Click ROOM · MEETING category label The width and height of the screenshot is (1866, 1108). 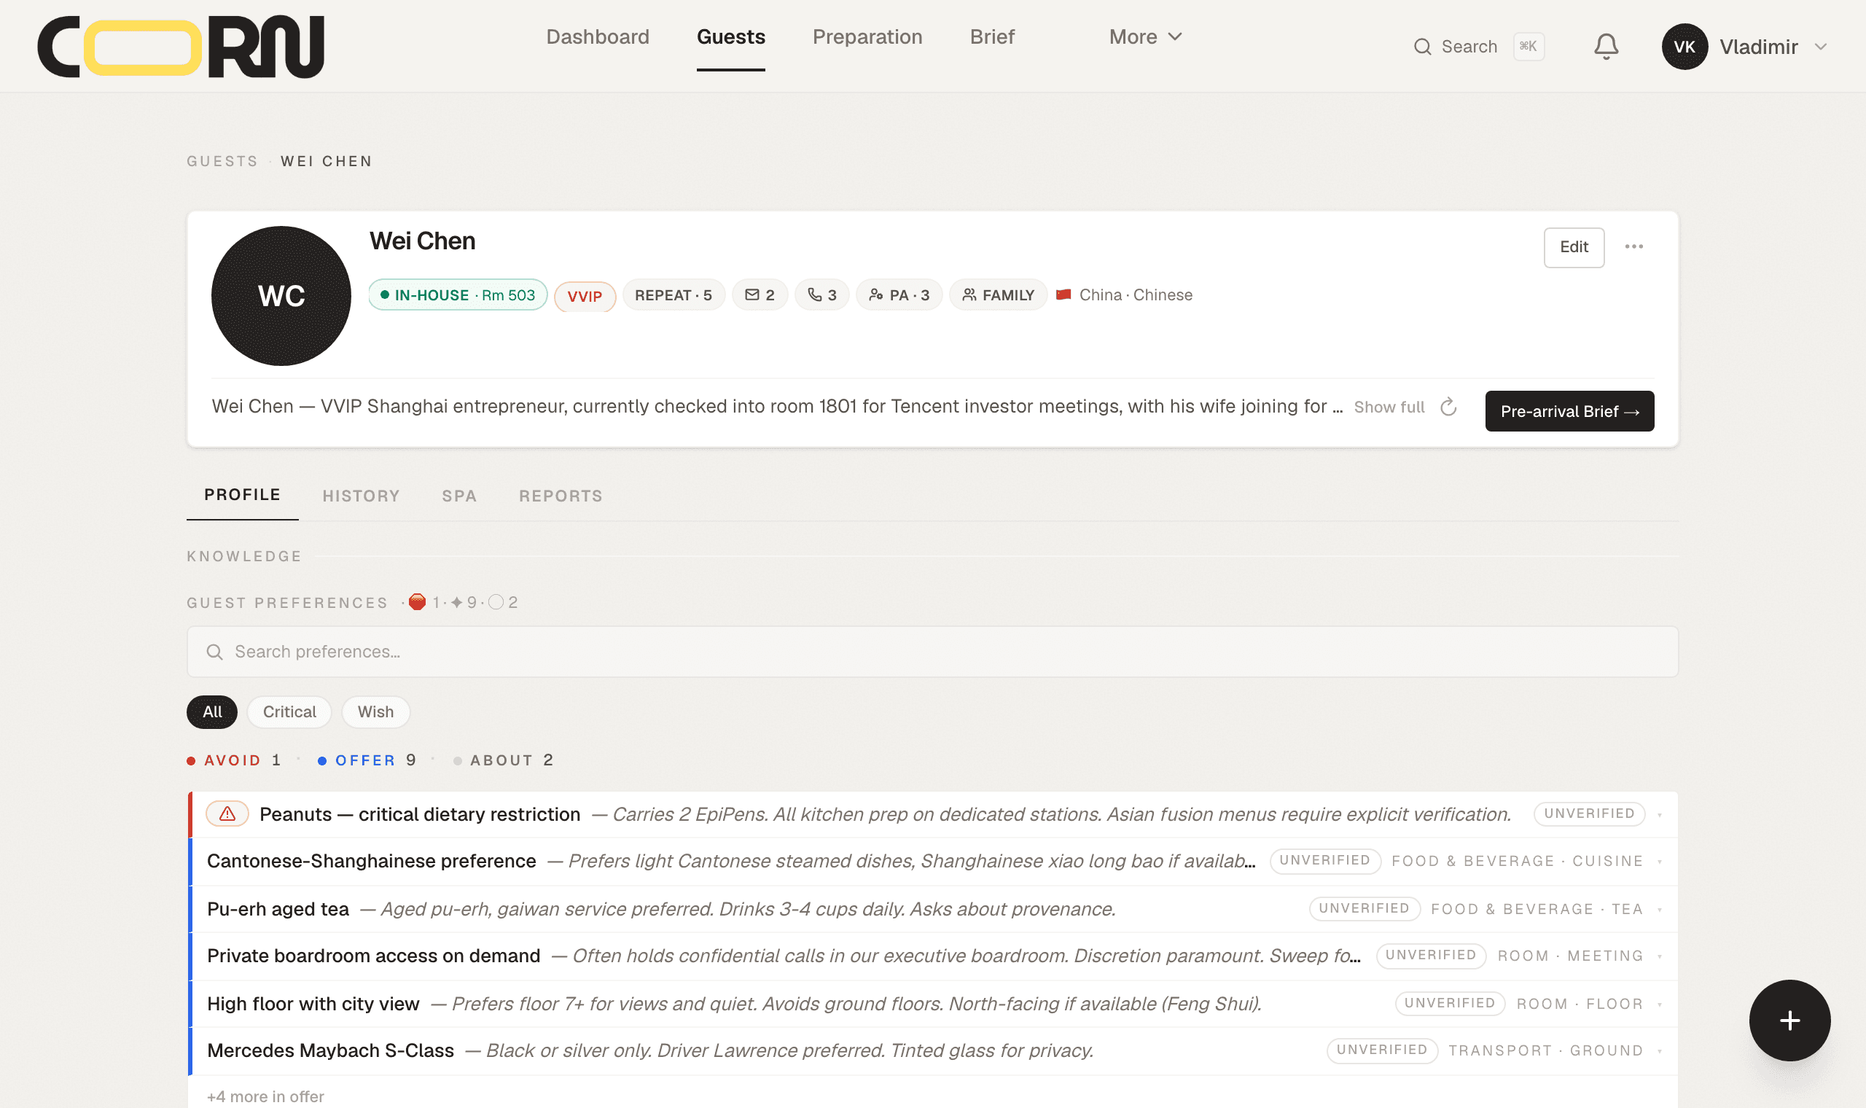click(1569, 956)
